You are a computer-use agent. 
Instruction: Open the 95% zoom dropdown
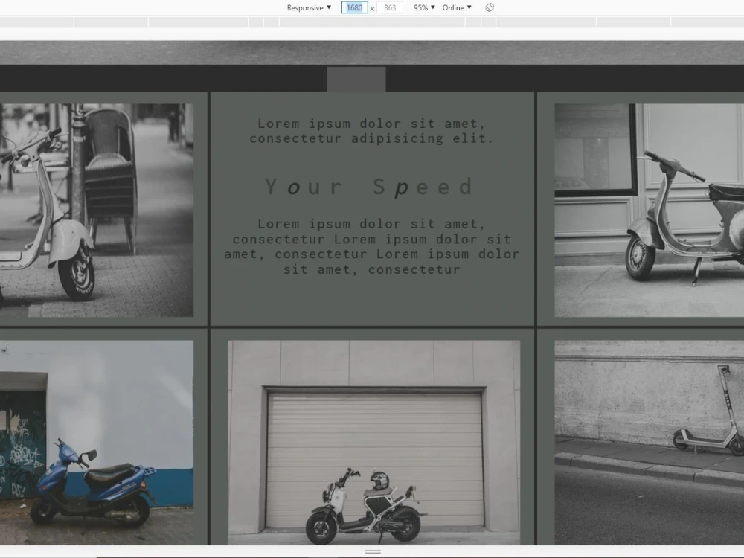coord(424,7)
